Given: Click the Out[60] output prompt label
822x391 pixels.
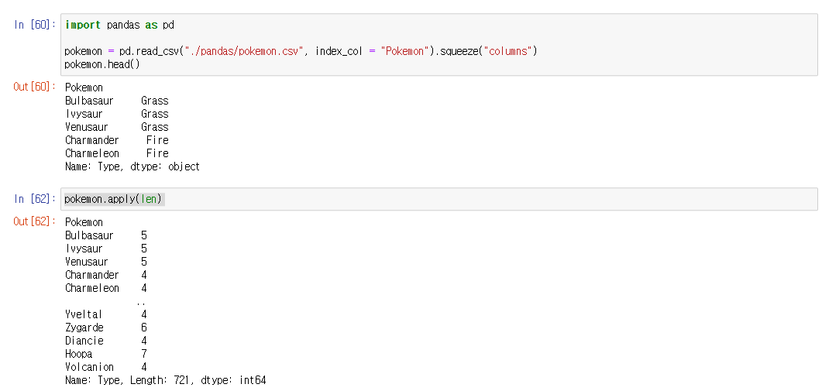Looking at the screenshot, I should point(35,87).
